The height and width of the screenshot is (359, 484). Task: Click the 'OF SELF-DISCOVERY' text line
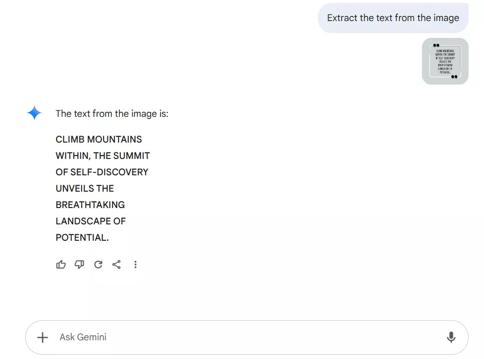point(102,172)
